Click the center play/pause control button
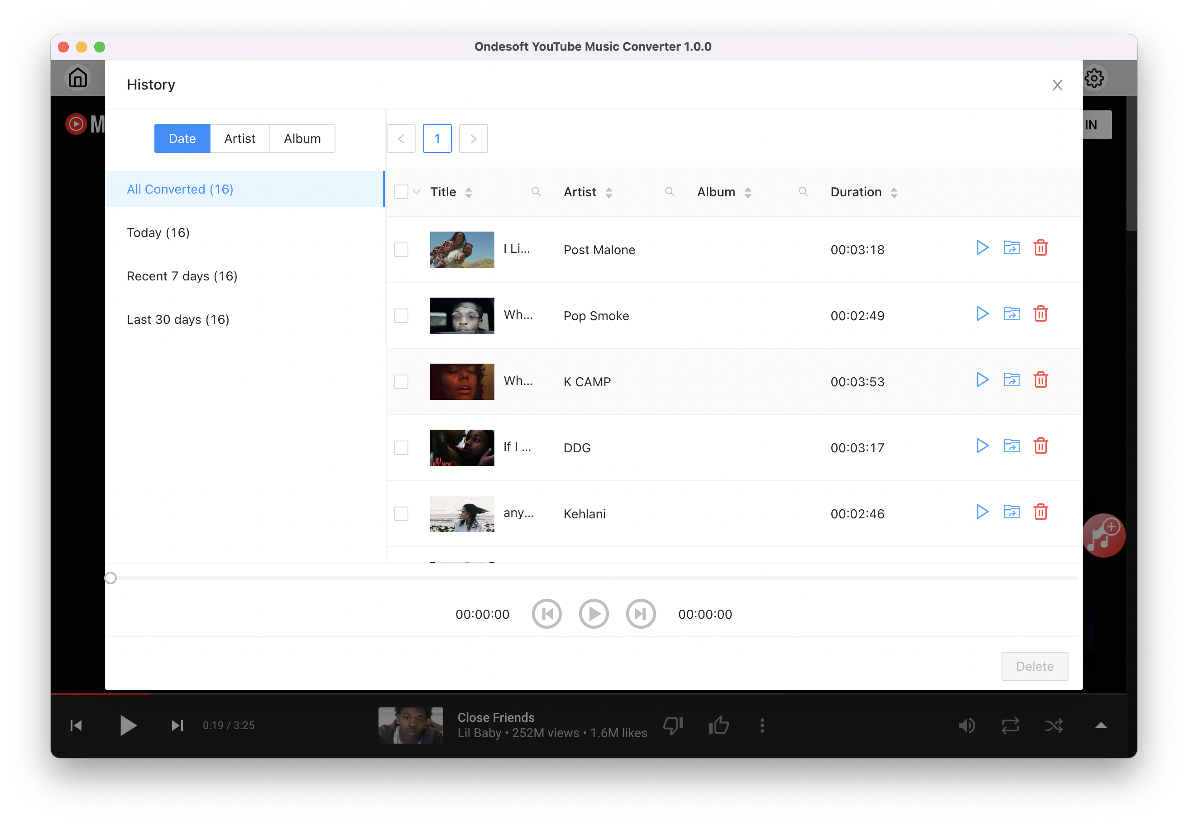1188x825 pixels. click(x=592, y=613)
